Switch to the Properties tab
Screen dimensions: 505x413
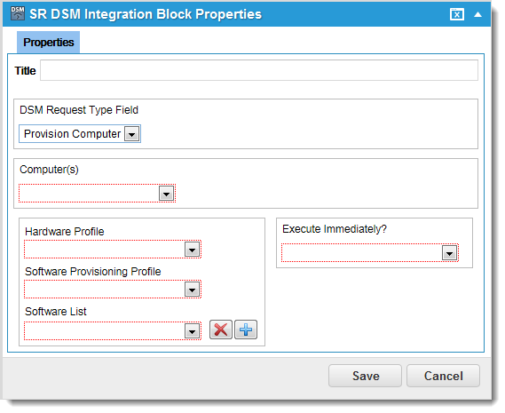(49, 43)
